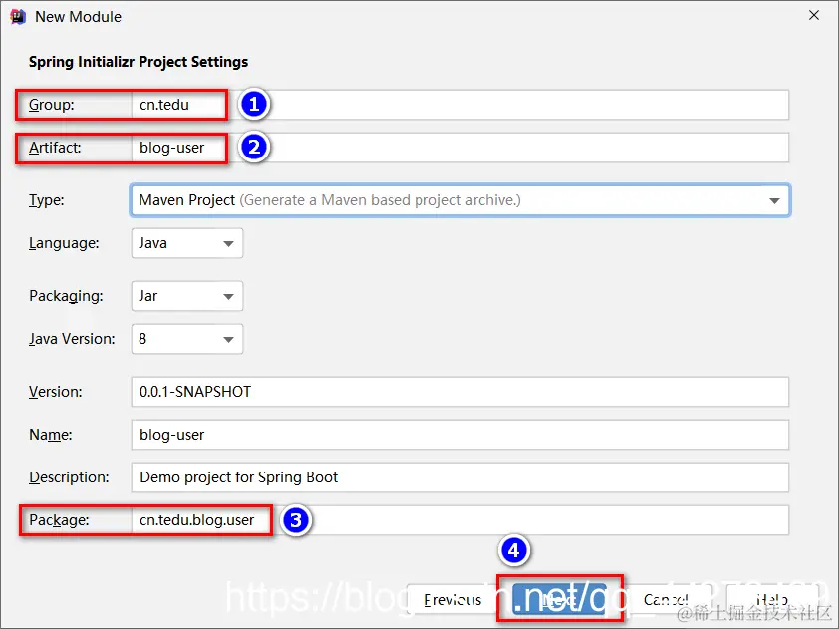Click the Description label
The width and height of the screenshot is (839, 629).
(69, 476)
